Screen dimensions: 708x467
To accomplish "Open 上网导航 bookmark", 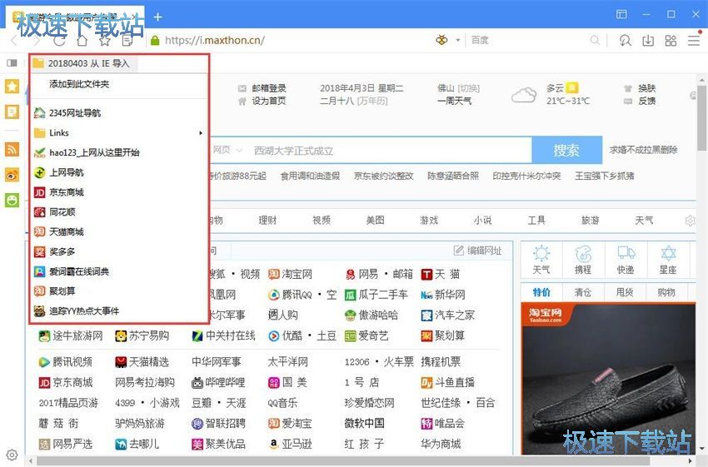I will [x=118, y=172].
